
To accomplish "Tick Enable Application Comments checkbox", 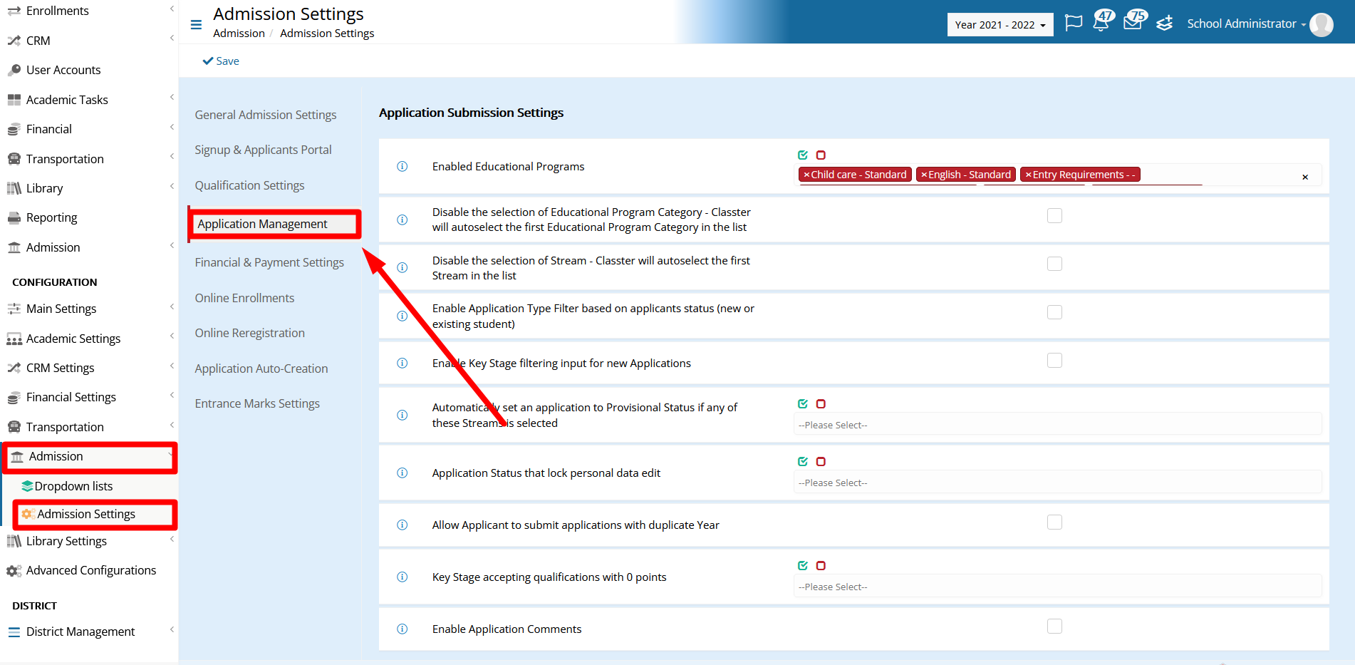I will click(1054, 627).
